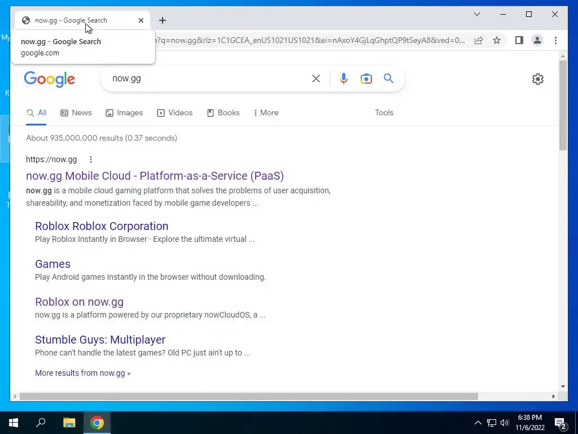Open the Windows Start menu

tap(14, 423)
